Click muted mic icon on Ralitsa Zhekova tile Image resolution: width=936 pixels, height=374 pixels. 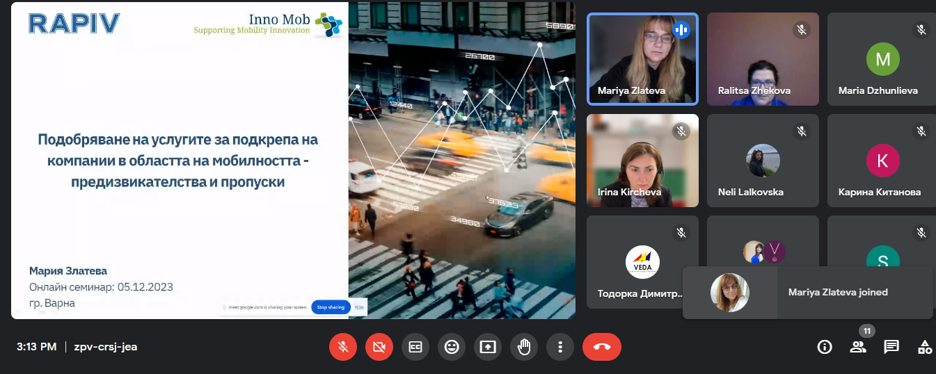click(x=801, y=30)
